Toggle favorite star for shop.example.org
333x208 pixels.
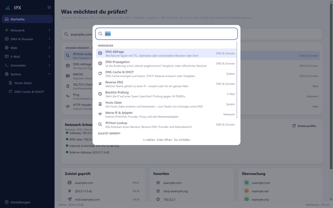(x=158, y=191)
